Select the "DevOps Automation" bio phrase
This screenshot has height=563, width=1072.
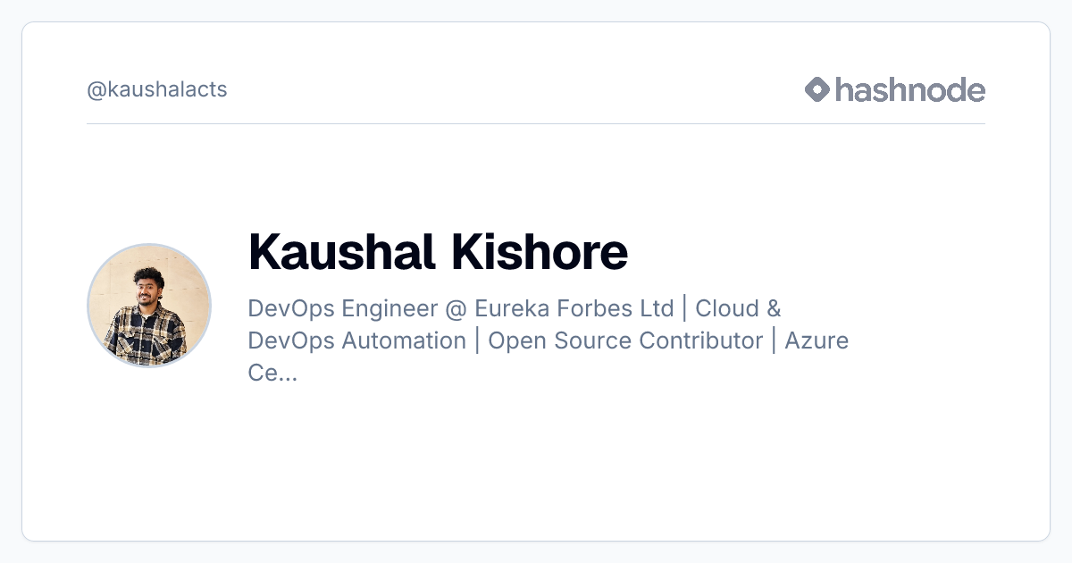pyautogui.click(x=357, y=340)
